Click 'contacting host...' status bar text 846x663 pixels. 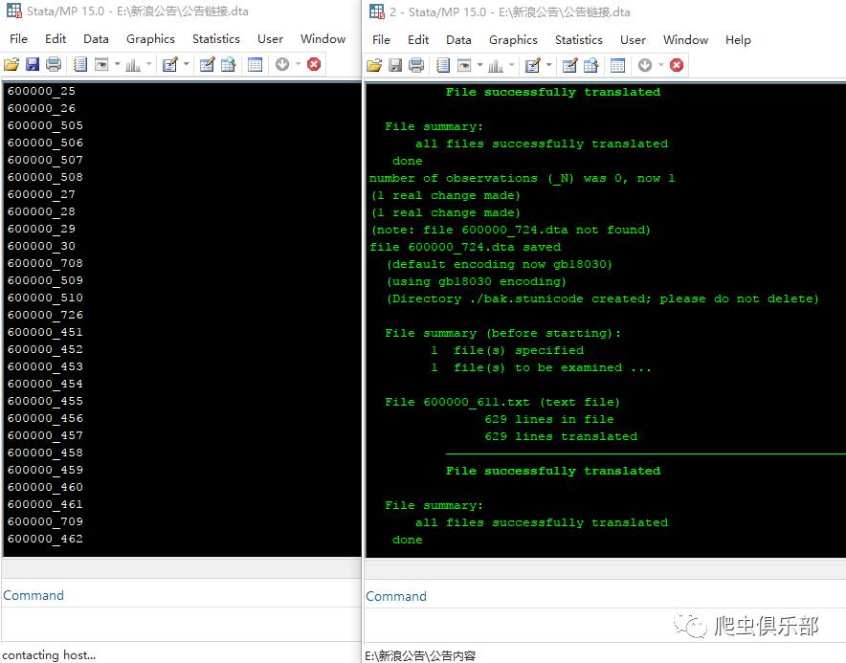(x=49, y=655)
